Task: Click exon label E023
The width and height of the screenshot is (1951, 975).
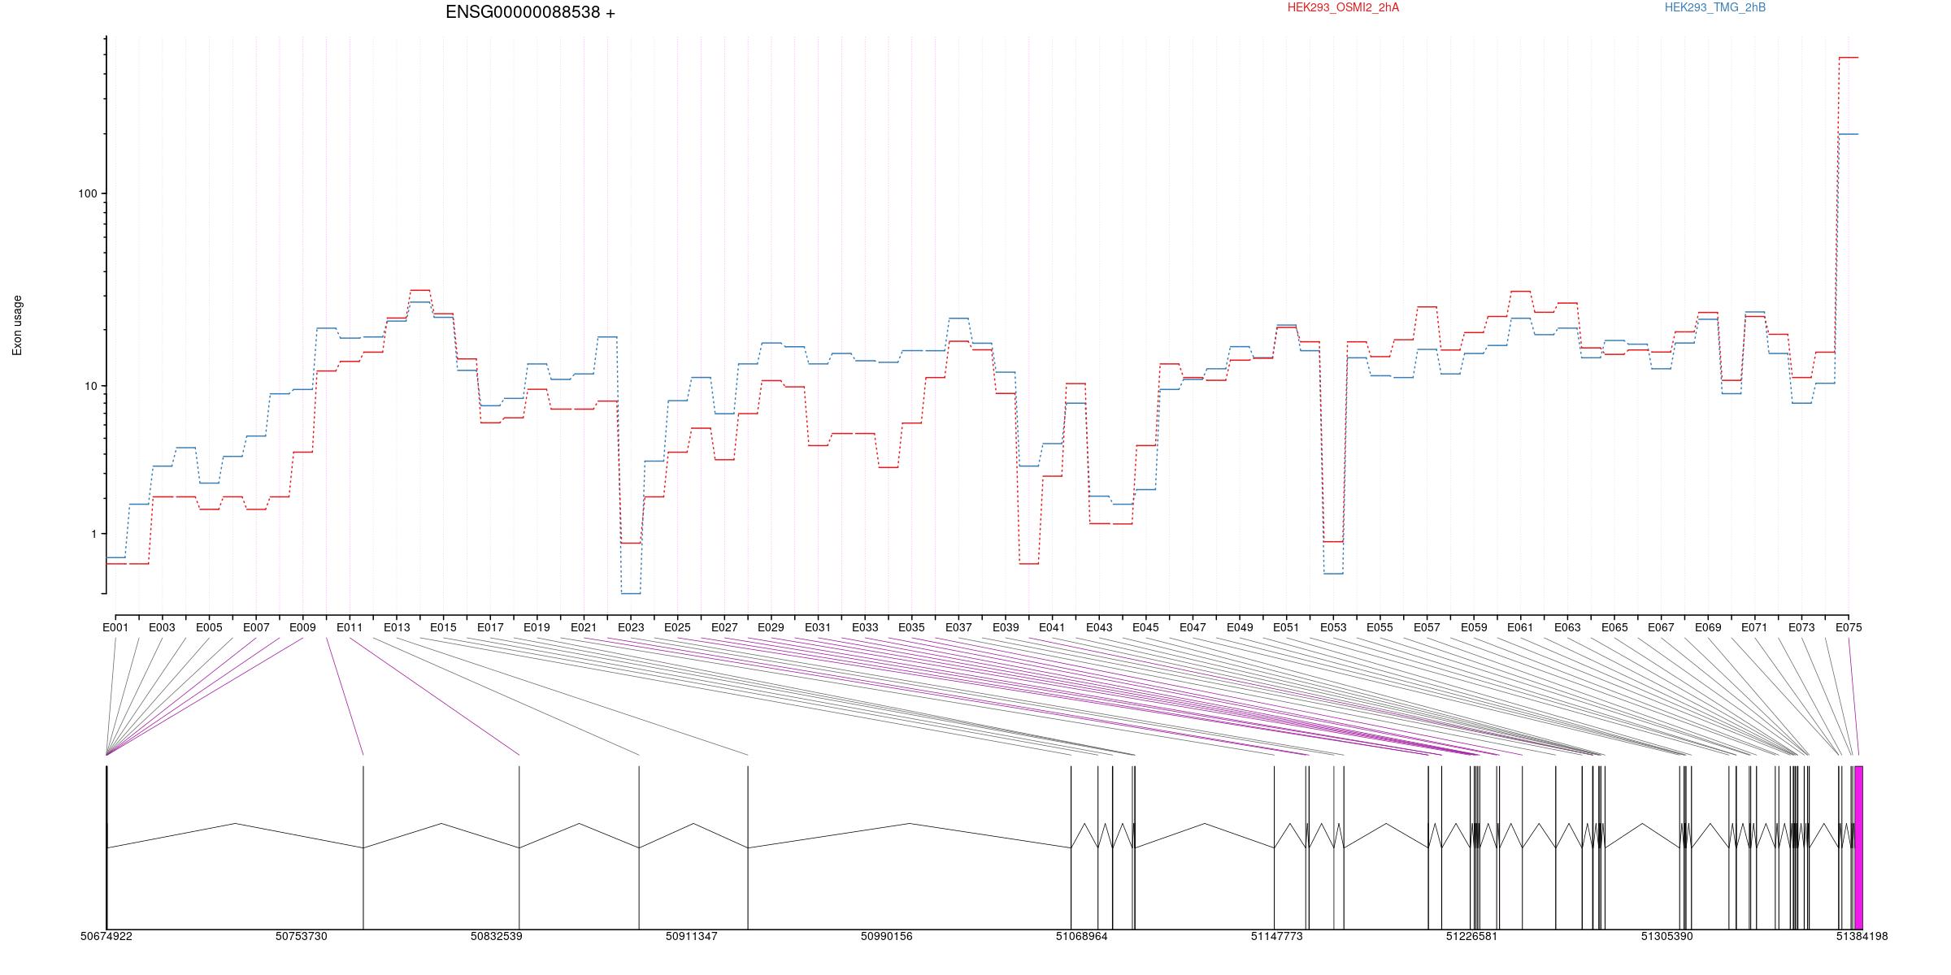Action: tap(631, 627)
